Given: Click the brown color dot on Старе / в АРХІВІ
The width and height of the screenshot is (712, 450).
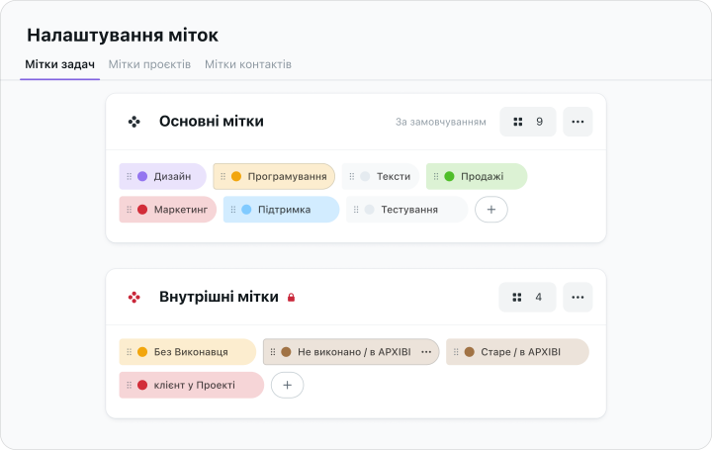Looking at the screenshot, I should [x=470, y=352].
